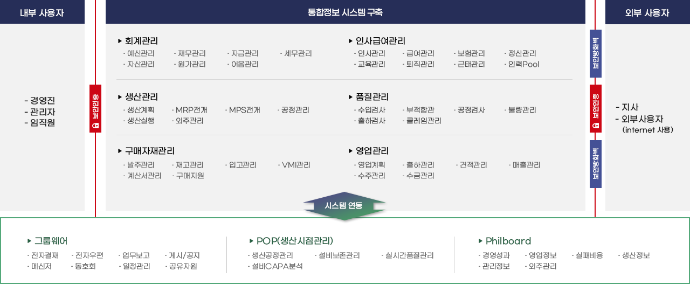This screenshot has height=284, width=690.
Task: Expand the POP(생산시점관리) section arrow
Action: click(252, 241)
